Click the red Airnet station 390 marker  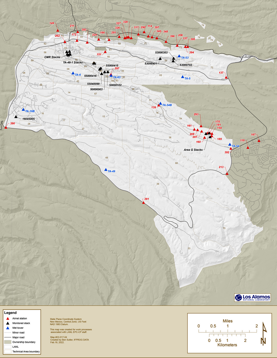tap(5, 127)
